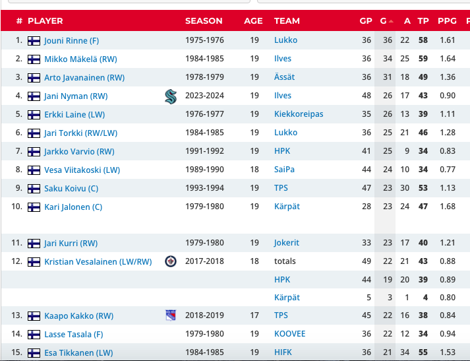Click the Winnipeg Jets logo beside Kristian Vesalainen
Screen dimensions: 470x361
(171, 261)
